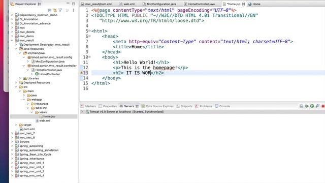Collapse the head fold marker on line 6
Image resolution: width=325 pixels, height=183 pixels.
[89, 36]
